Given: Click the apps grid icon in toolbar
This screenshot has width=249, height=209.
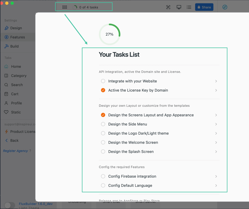Looking at the screenshot, I should (65, 7).
